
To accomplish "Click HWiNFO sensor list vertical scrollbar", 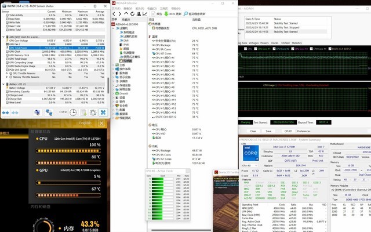I will tap(108, 85).
